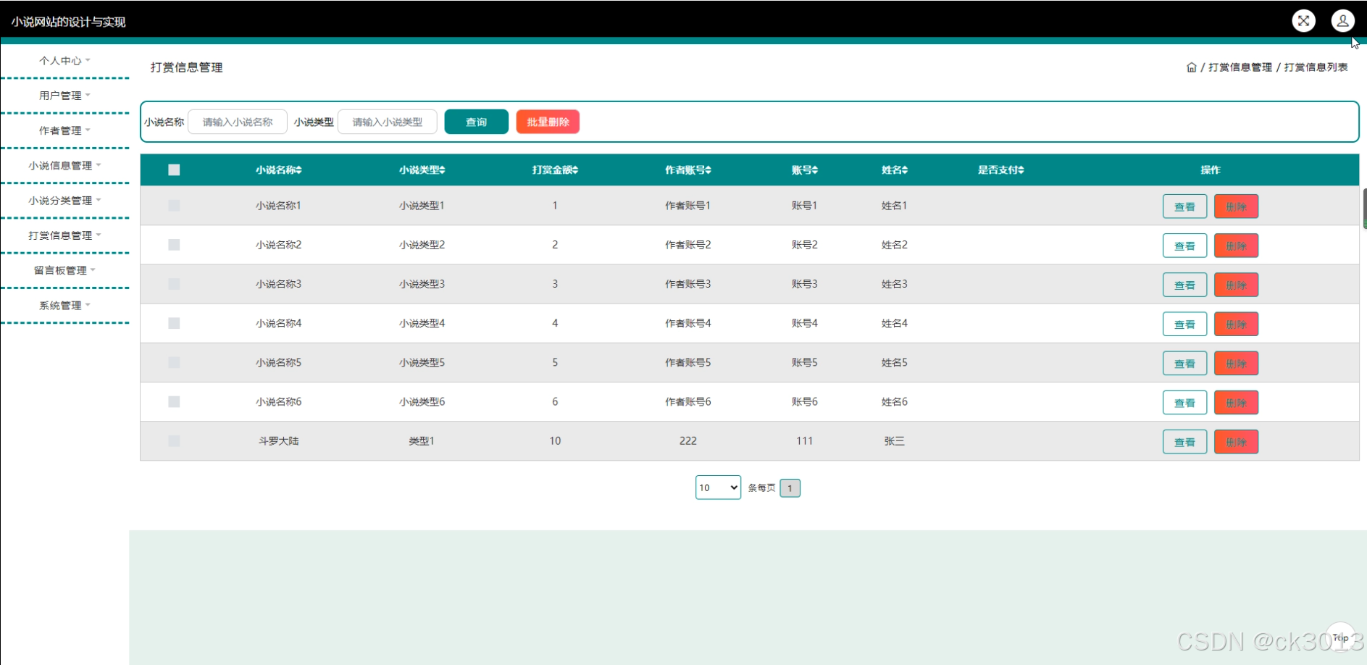Click the 操作 column header
Image resolution: width=1367 pixels, height=665 pixels.
coord(1210,170)
